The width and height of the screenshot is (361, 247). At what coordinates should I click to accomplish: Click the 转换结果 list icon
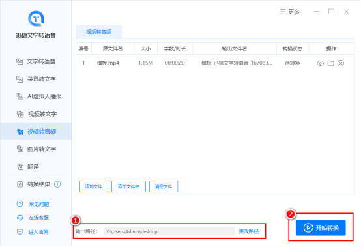[20, 184]
